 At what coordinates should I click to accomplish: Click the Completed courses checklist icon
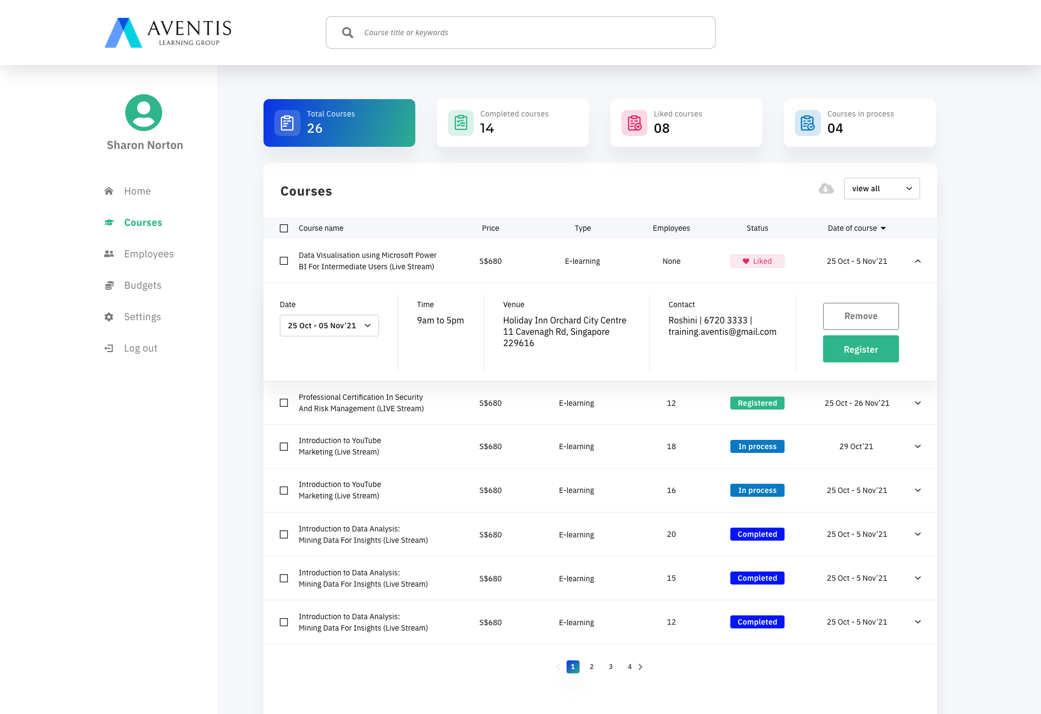tap(461, 123)
